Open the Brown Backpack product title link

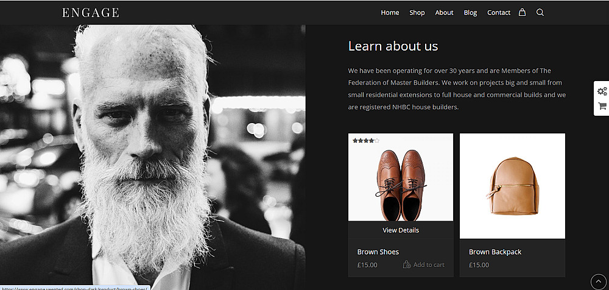495,252
